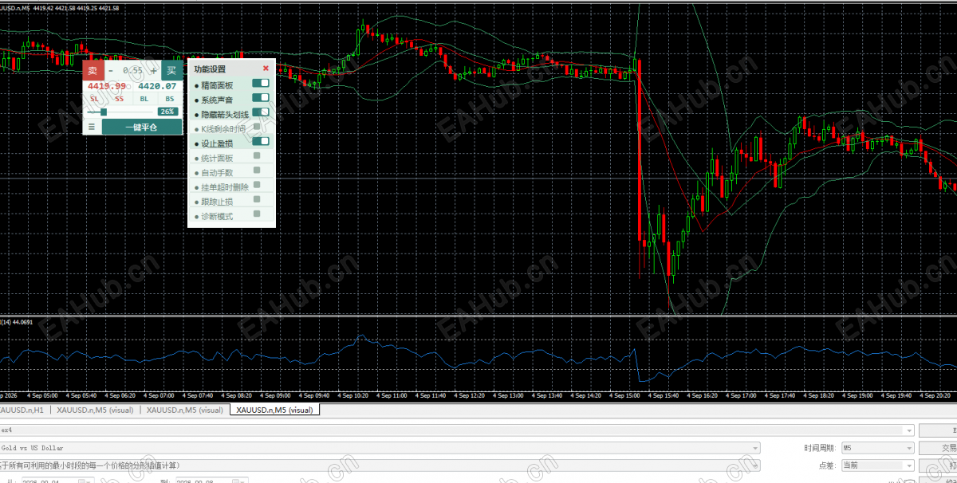Check the 统计面板 option

point(257,156)
